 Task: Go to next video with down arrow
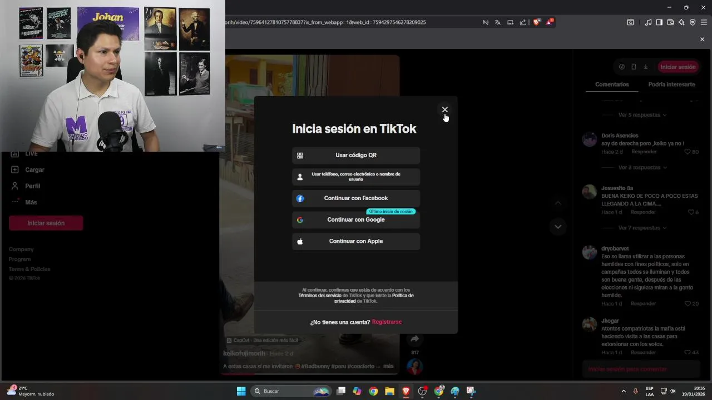click(x=558, y=227)
